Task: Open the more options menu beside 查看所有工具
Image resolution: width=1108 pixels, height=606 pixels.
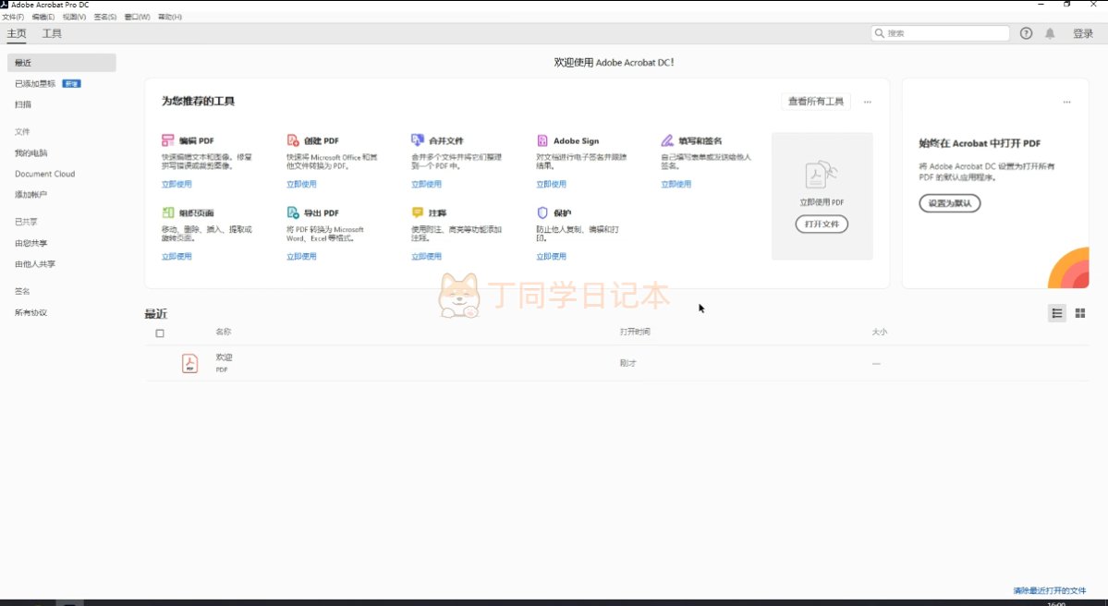Action: coord(867,102)
